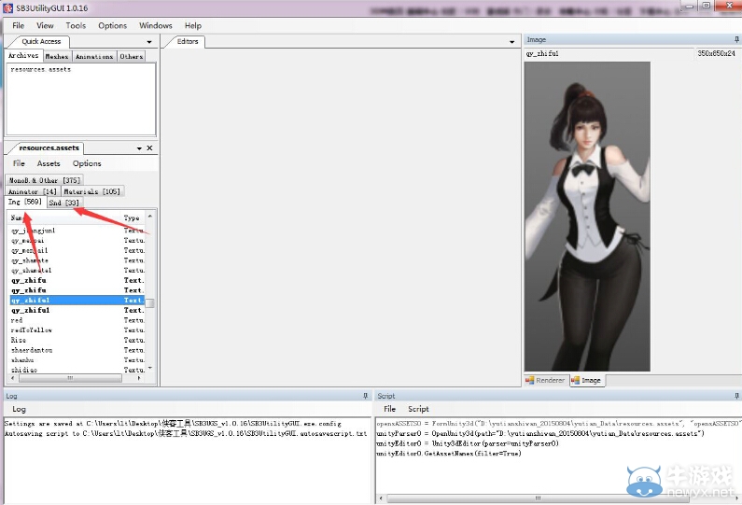Click the unityEditor0.GetAssetNames script line
This screenshot has width=742, height=505.
[x=449, y=454]
